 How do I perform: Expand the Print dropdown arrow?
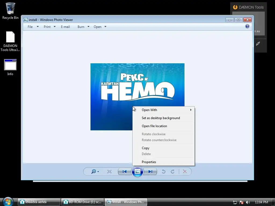point(55,27)
